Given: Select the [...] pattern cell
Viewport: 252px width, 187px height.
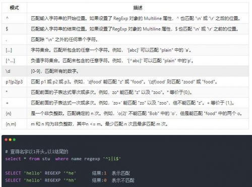Looking at the screenshot, I should [x=14, y=50].
